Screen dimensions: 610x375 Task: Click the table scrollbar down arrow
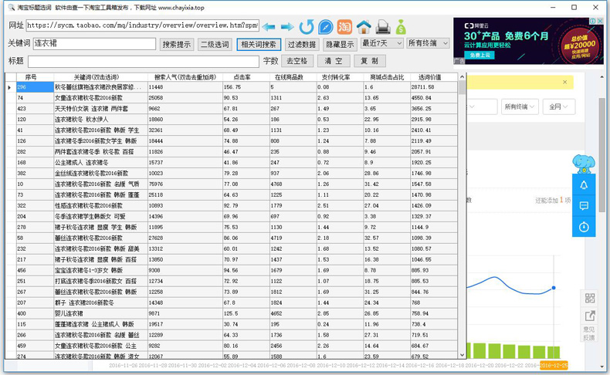463,355
